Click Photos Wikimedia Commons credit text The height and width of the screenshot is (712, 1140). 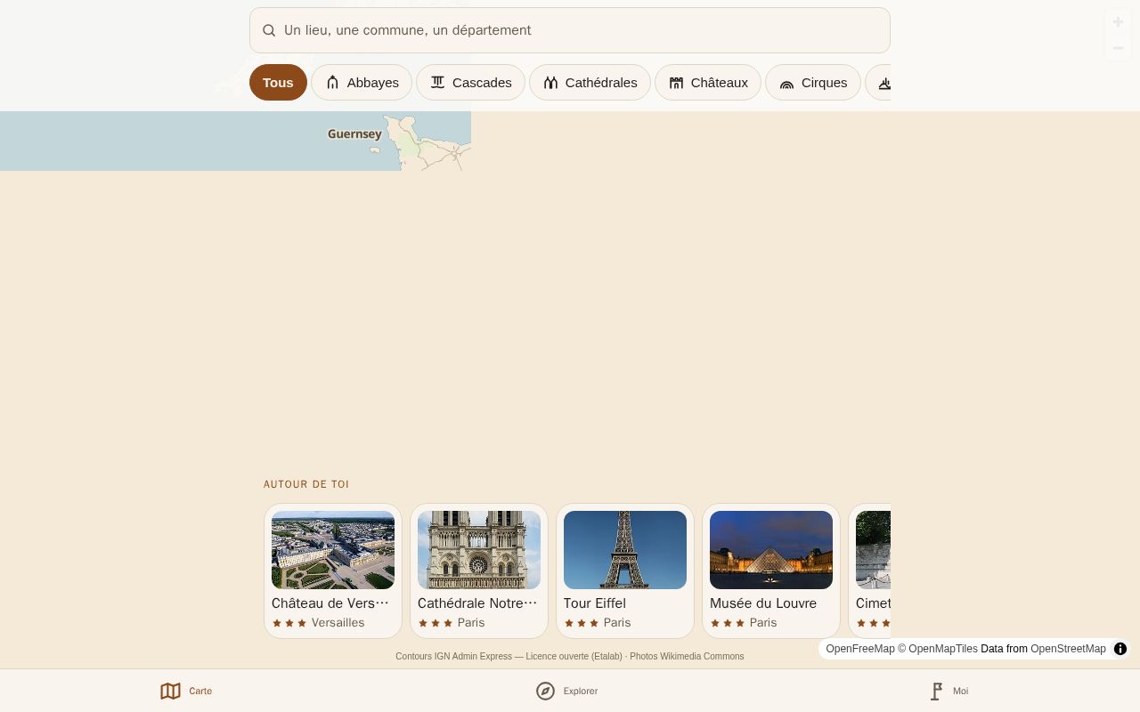pos(687,657)
